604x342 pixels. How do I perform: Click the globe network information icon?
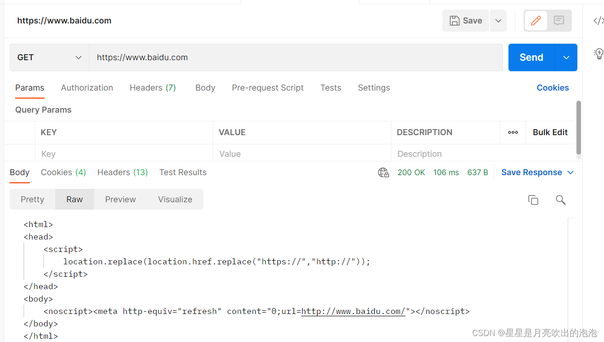383,172
